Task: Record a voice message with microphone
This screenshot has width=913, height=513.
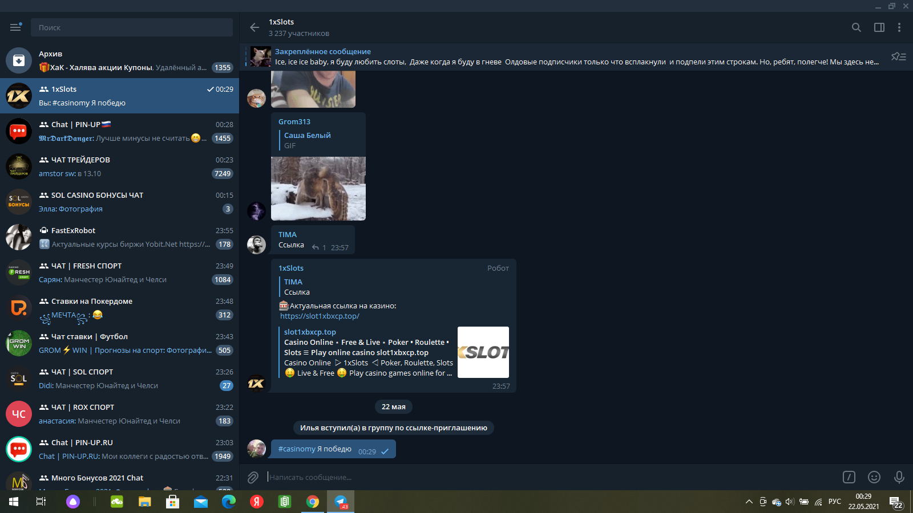Action: pos(899,477)
